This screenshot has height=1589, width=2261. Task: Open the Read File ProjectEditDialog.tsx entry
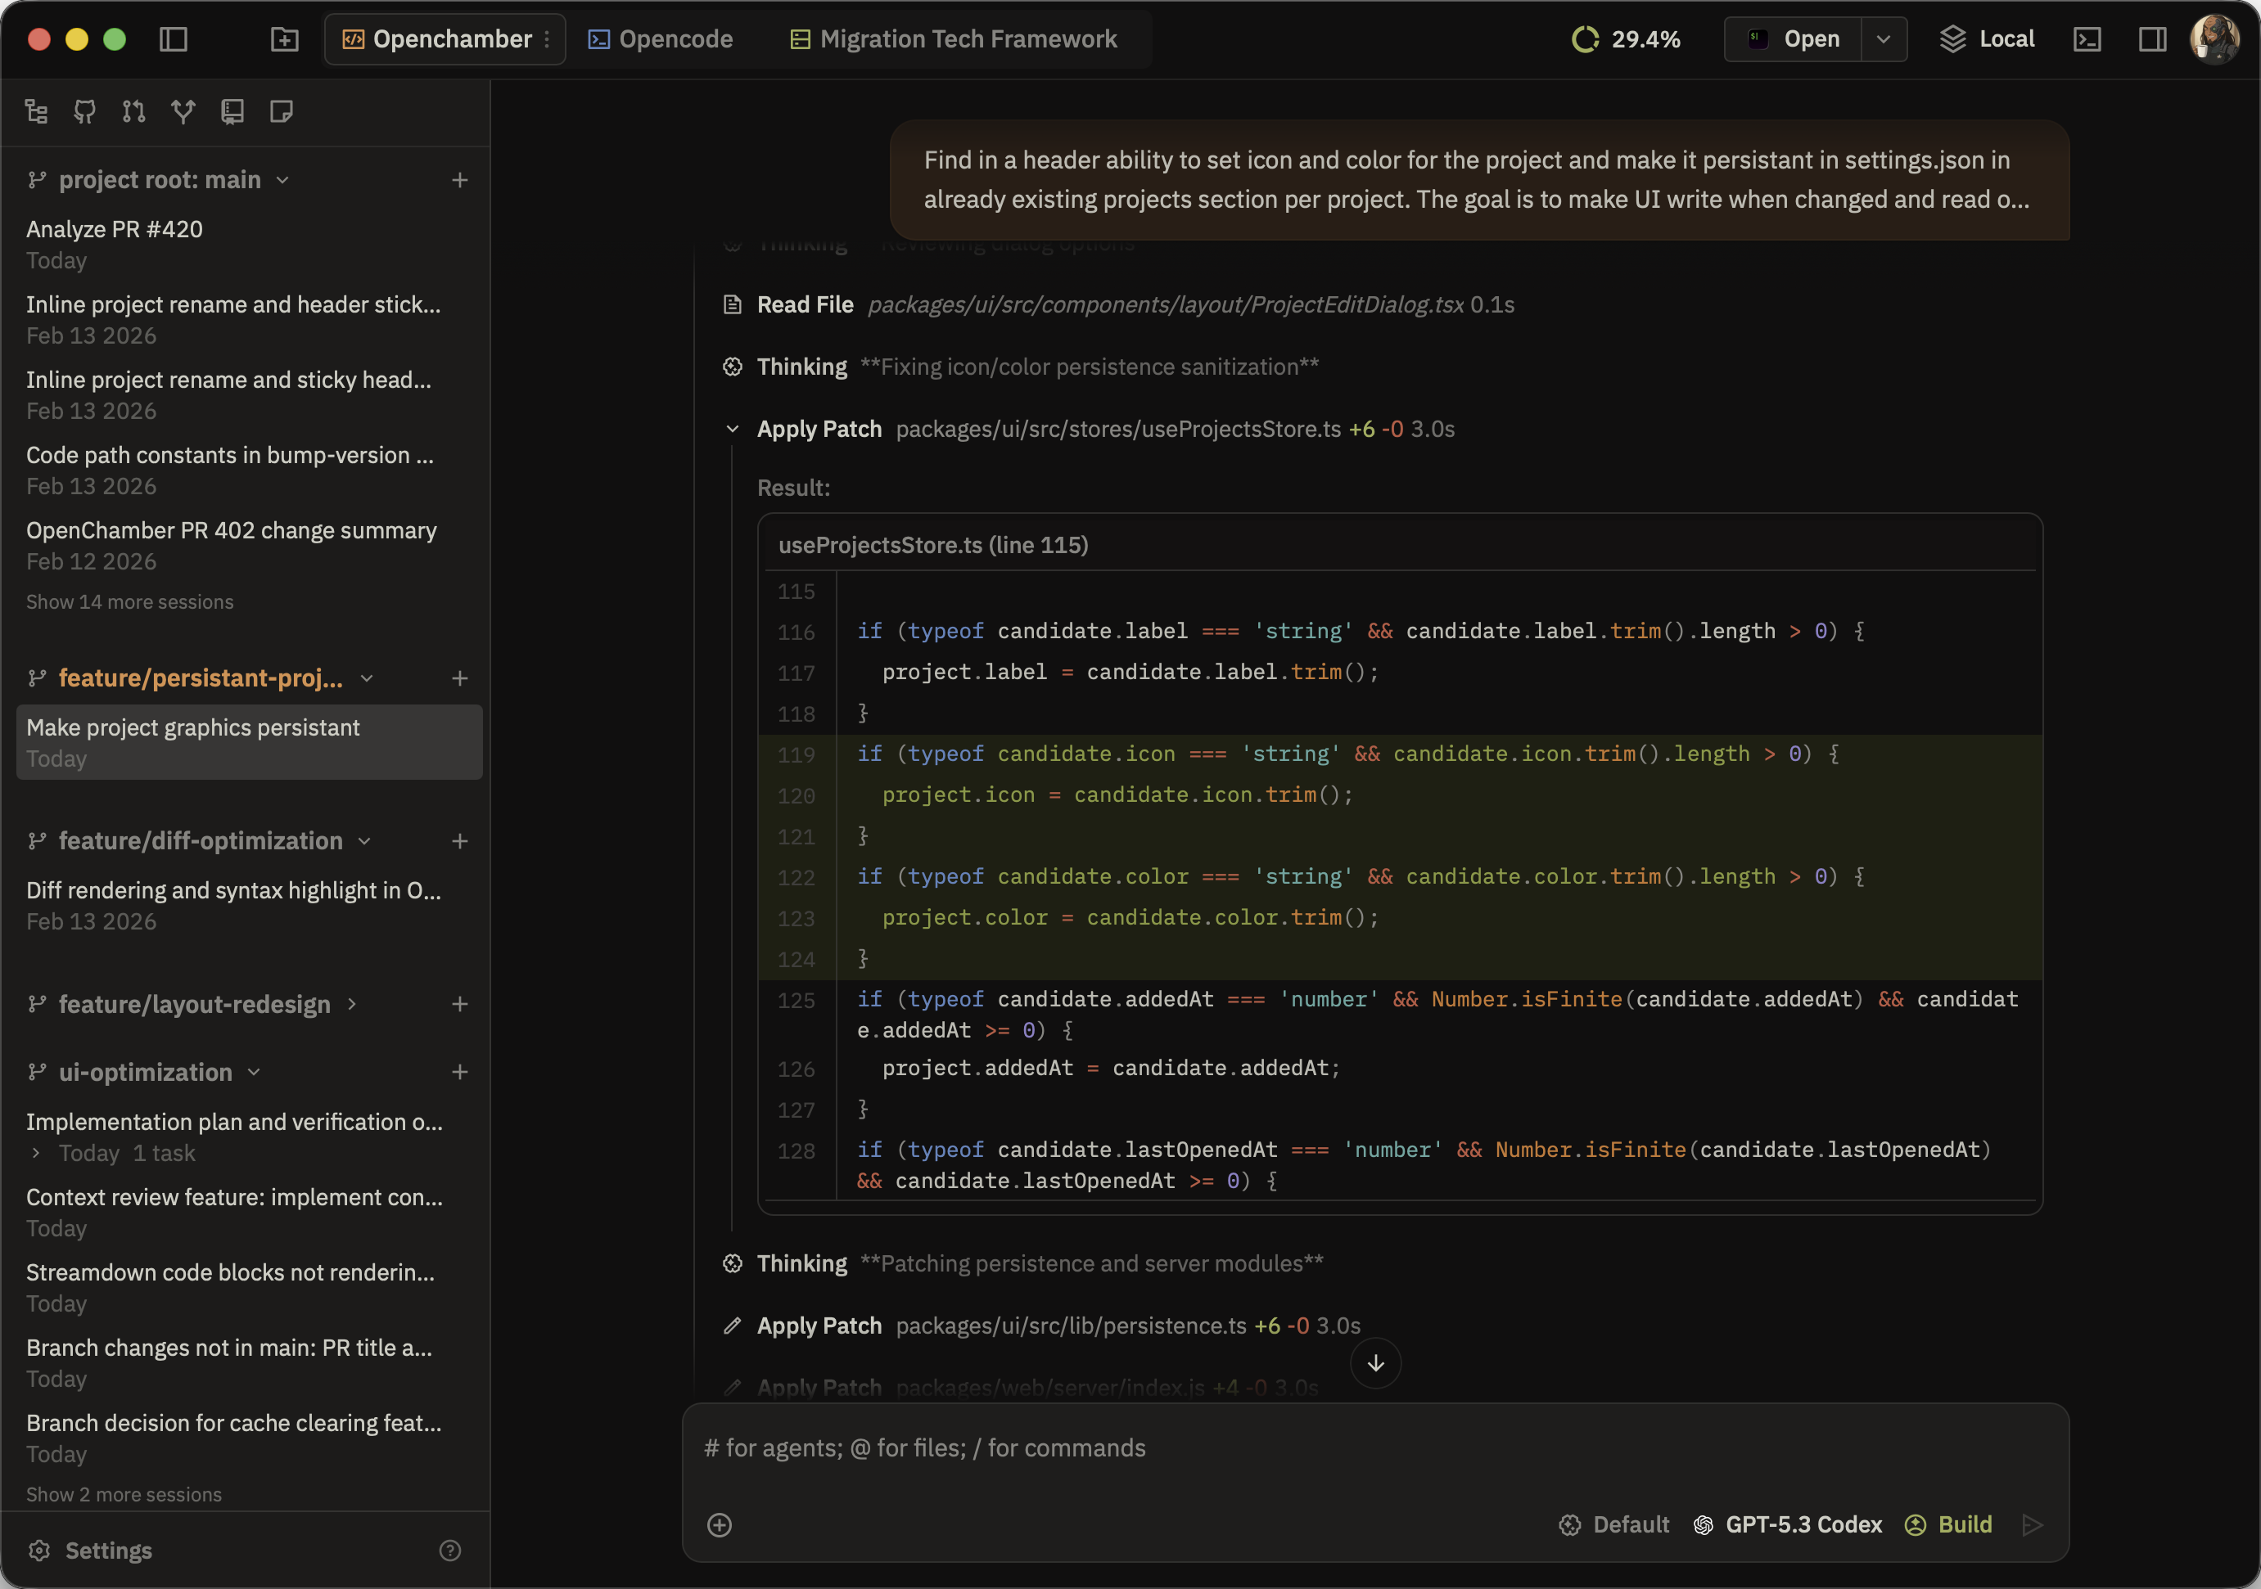click(x=1117, y=305)
